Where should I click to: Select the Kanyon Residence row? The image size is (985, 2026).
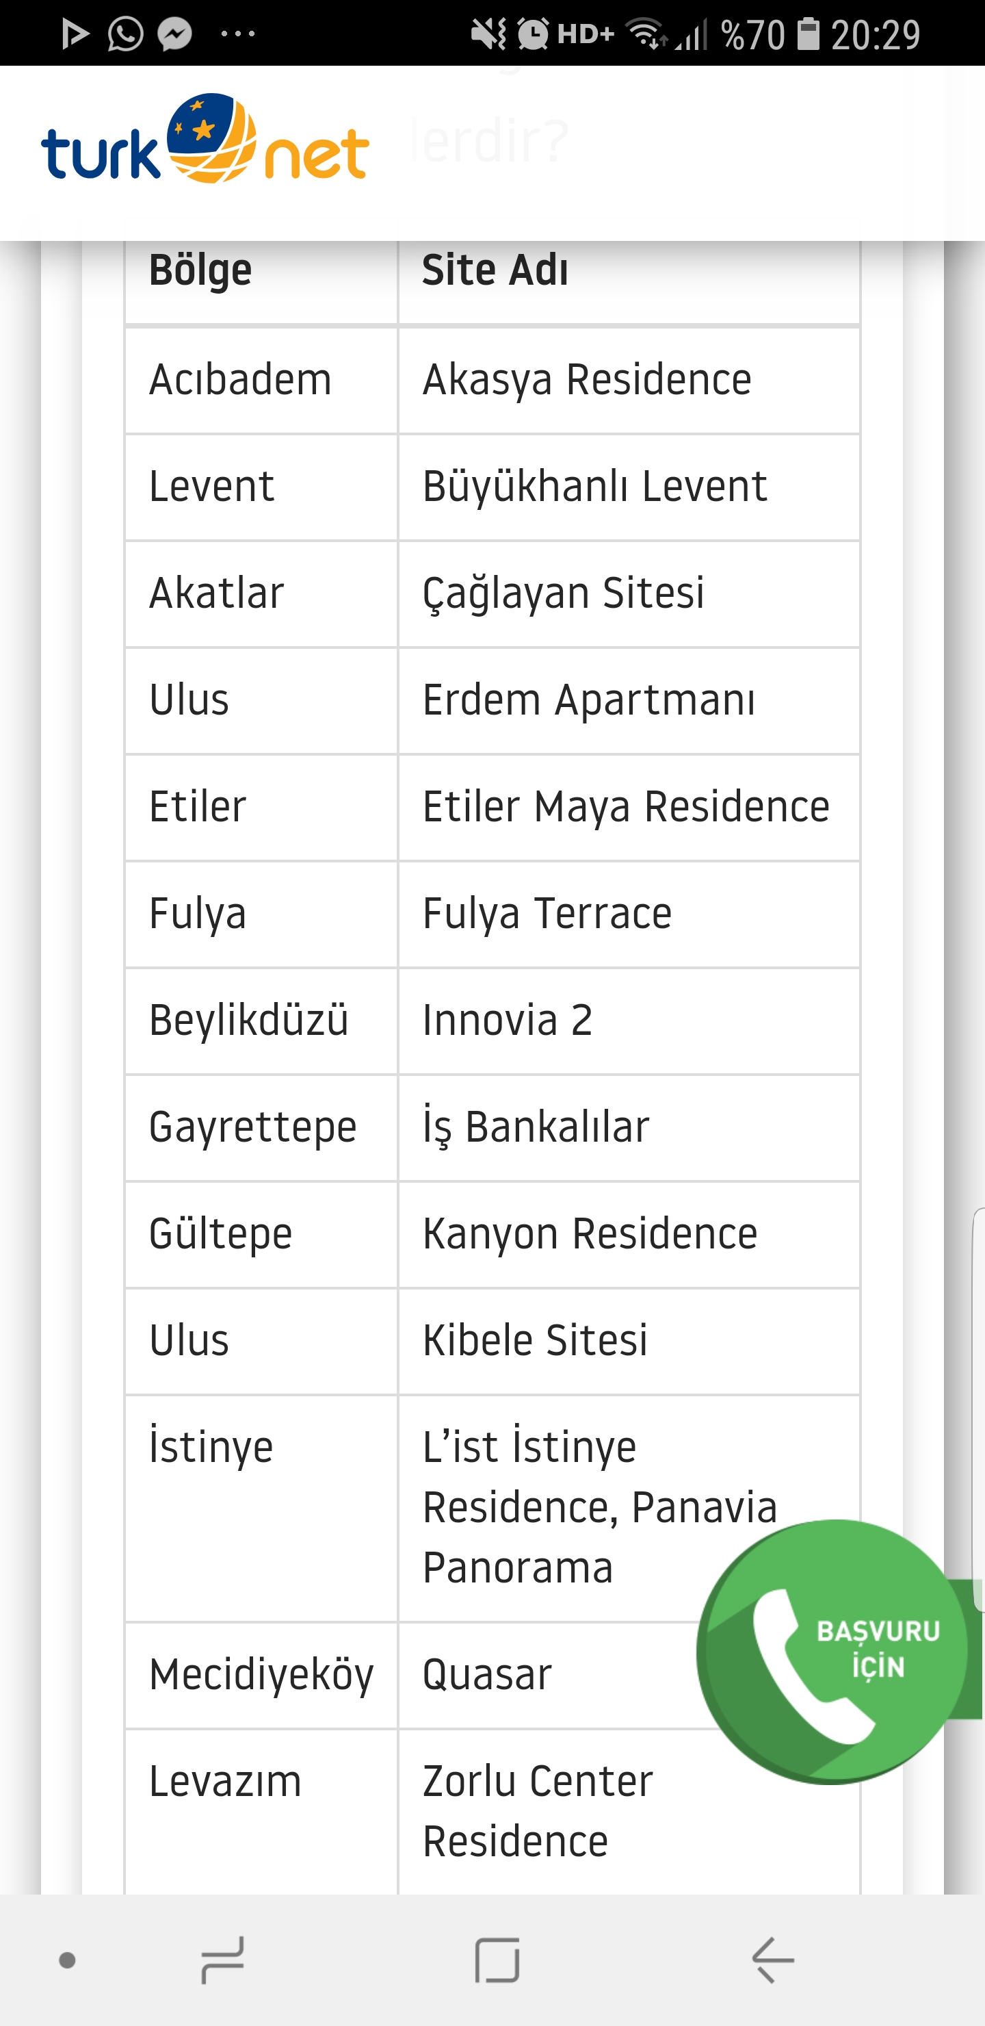point(590,1233)
